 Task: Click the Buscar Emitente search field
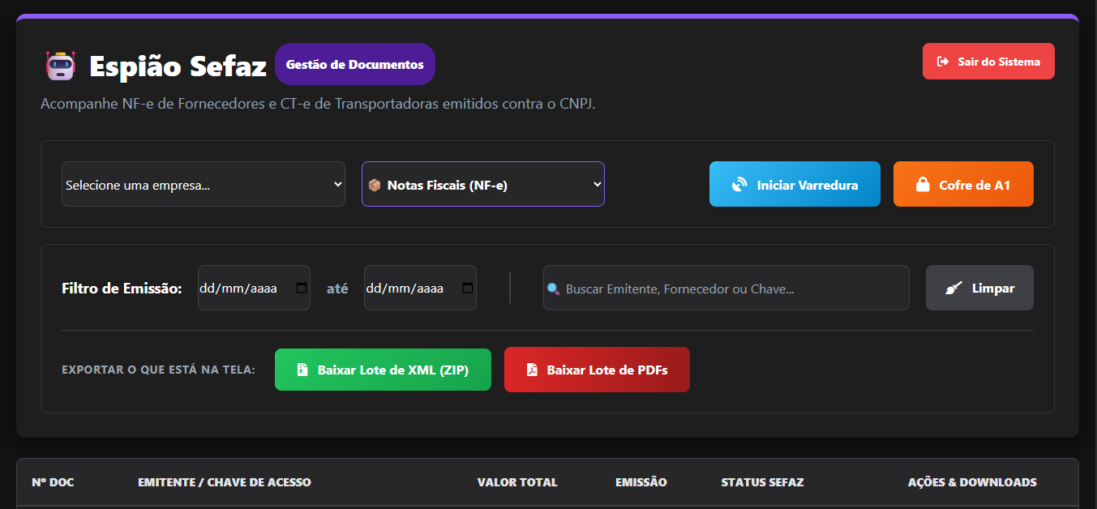tap(726, 288)
